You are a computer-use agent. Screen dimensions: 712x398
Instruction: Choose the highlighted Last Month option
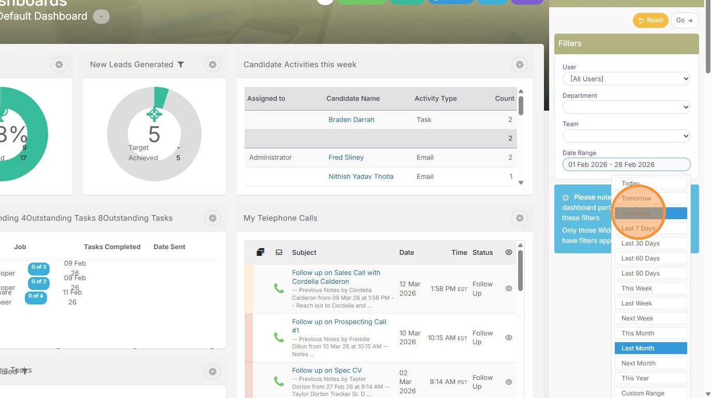pyautogui.click(x=651, y=348)
